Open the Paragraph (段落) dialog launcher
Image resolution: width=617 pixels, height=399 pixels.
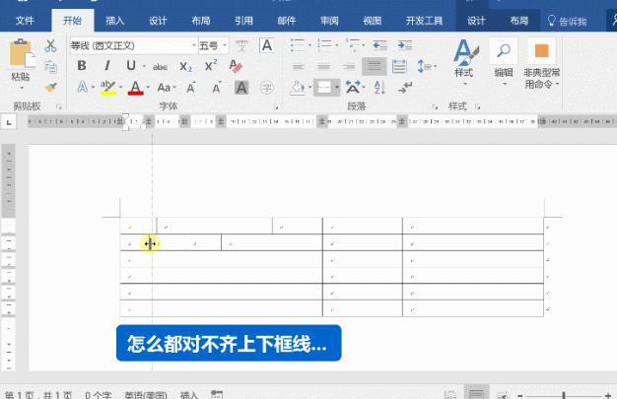(435, 106)
